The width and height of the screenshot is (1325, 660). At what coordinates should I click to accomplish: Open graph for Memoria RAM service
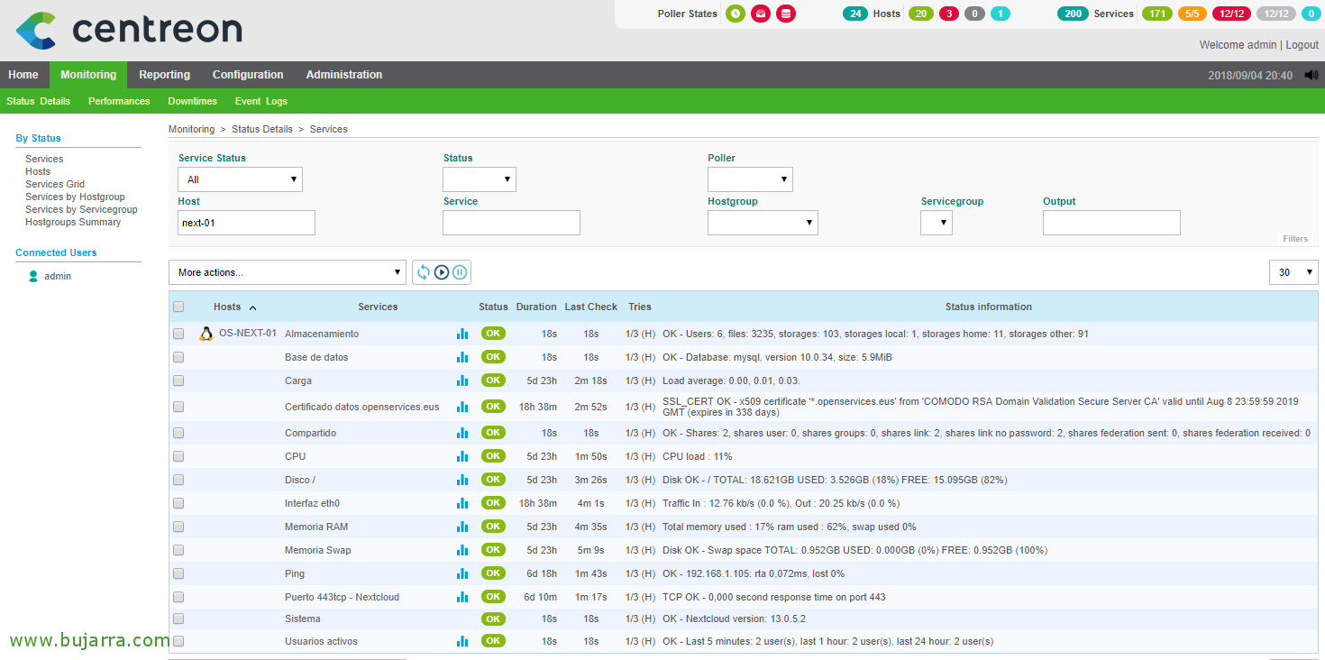462,527
